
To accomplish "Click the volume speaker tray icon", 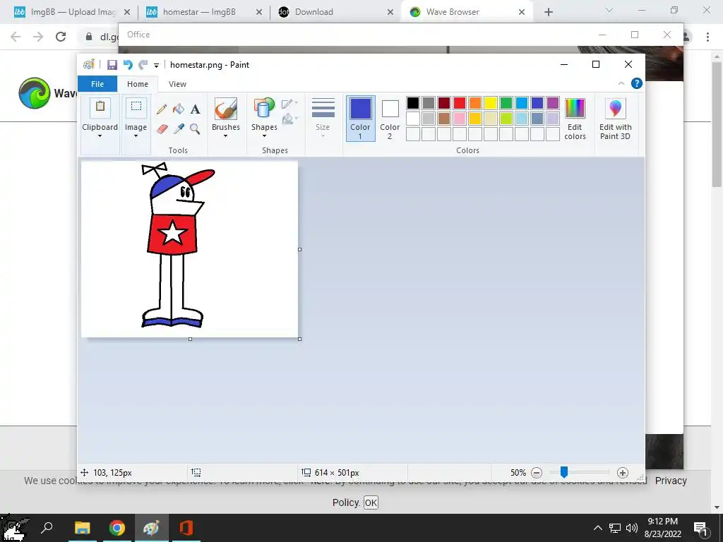I will tap(632, 528).
